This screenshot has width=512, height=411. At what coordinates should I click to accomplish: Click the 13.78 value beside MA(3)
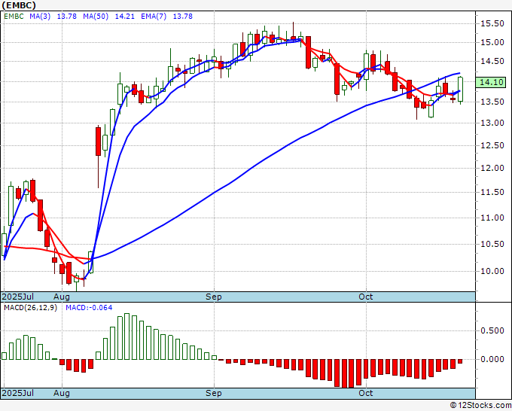pos(66,17)
